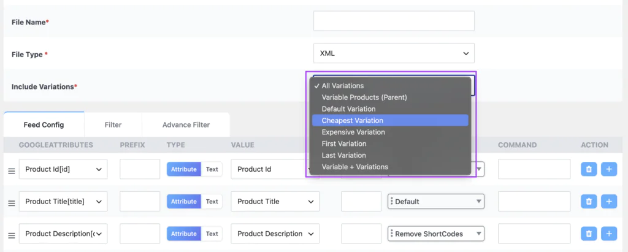Viewport: 628px width, 252px height.
Task: Add a row after Product Id row
Action: (x=609, y=169)
